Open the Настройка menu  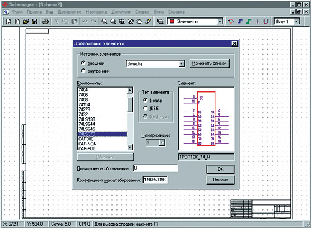click(96, 12)
